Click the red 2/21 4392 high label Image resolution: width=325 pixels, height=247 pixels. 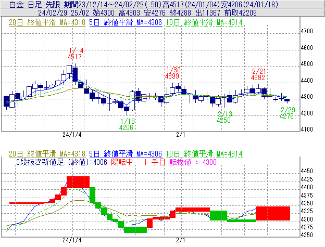coord(258,74)
